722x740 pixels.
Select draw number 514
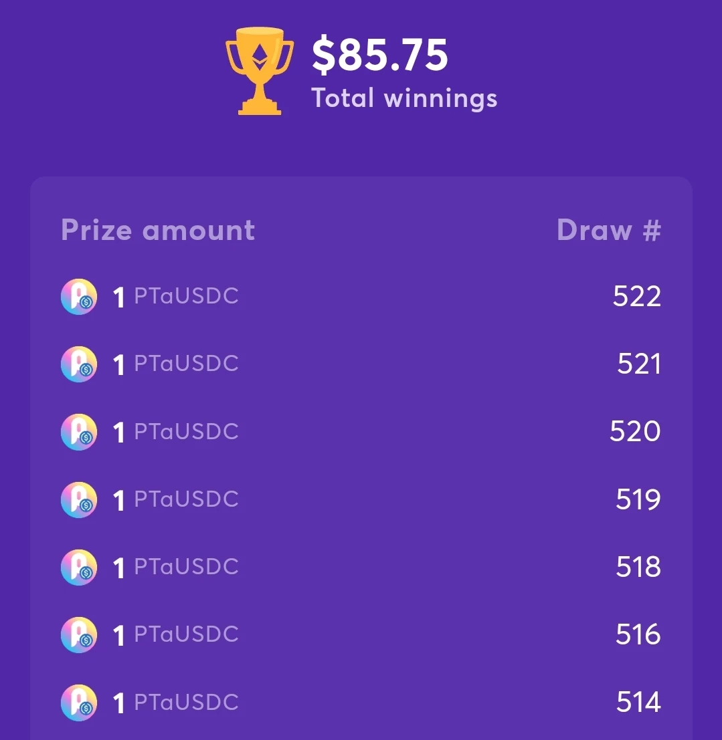tap(639, 702)
